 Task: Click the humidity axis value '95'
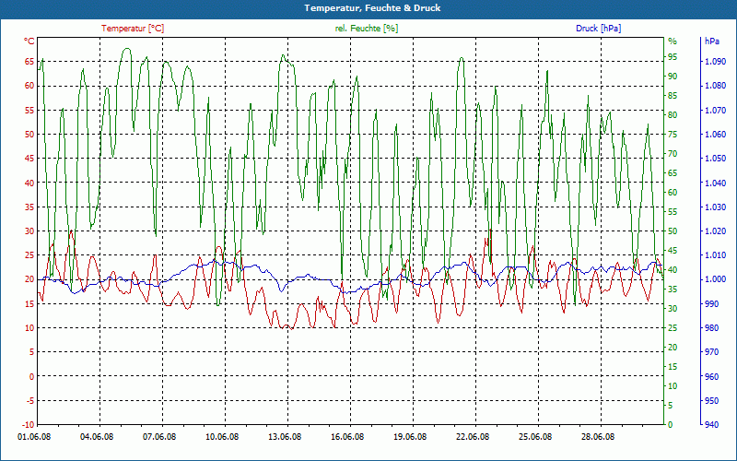[673, 57]
